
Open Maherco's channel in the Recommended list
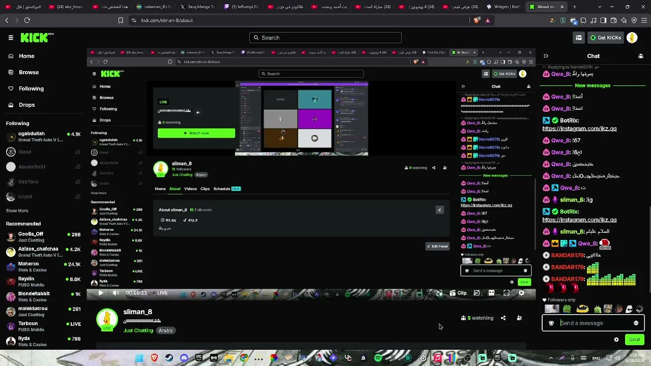pyautogui.click(x=44, y=267)
